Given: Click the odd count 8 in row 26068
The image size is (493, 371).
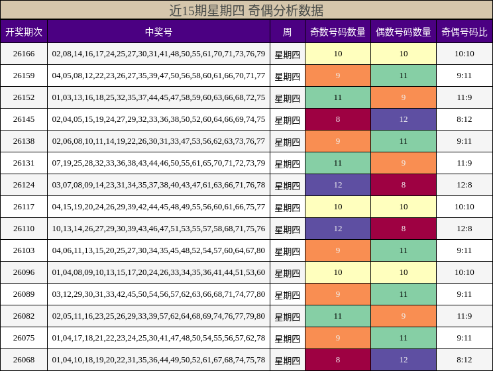Looking at the screenshot, I should click(x=338, y=360).
